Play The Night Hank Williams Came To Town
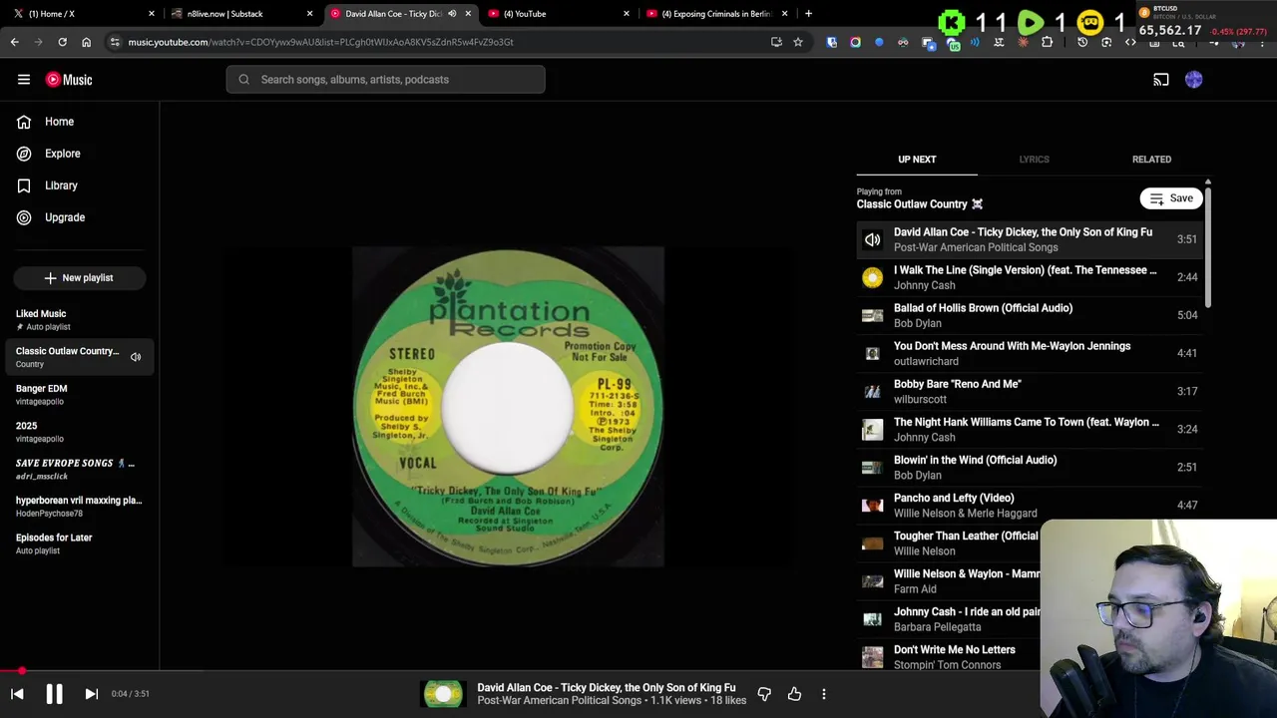The height and width of the screenshot is (718, 1277). (1030, 429)
